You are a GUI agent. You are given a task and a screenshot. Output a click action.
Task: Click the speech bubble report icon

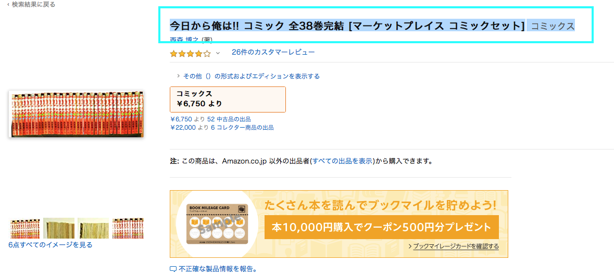[x=173, y=269]
